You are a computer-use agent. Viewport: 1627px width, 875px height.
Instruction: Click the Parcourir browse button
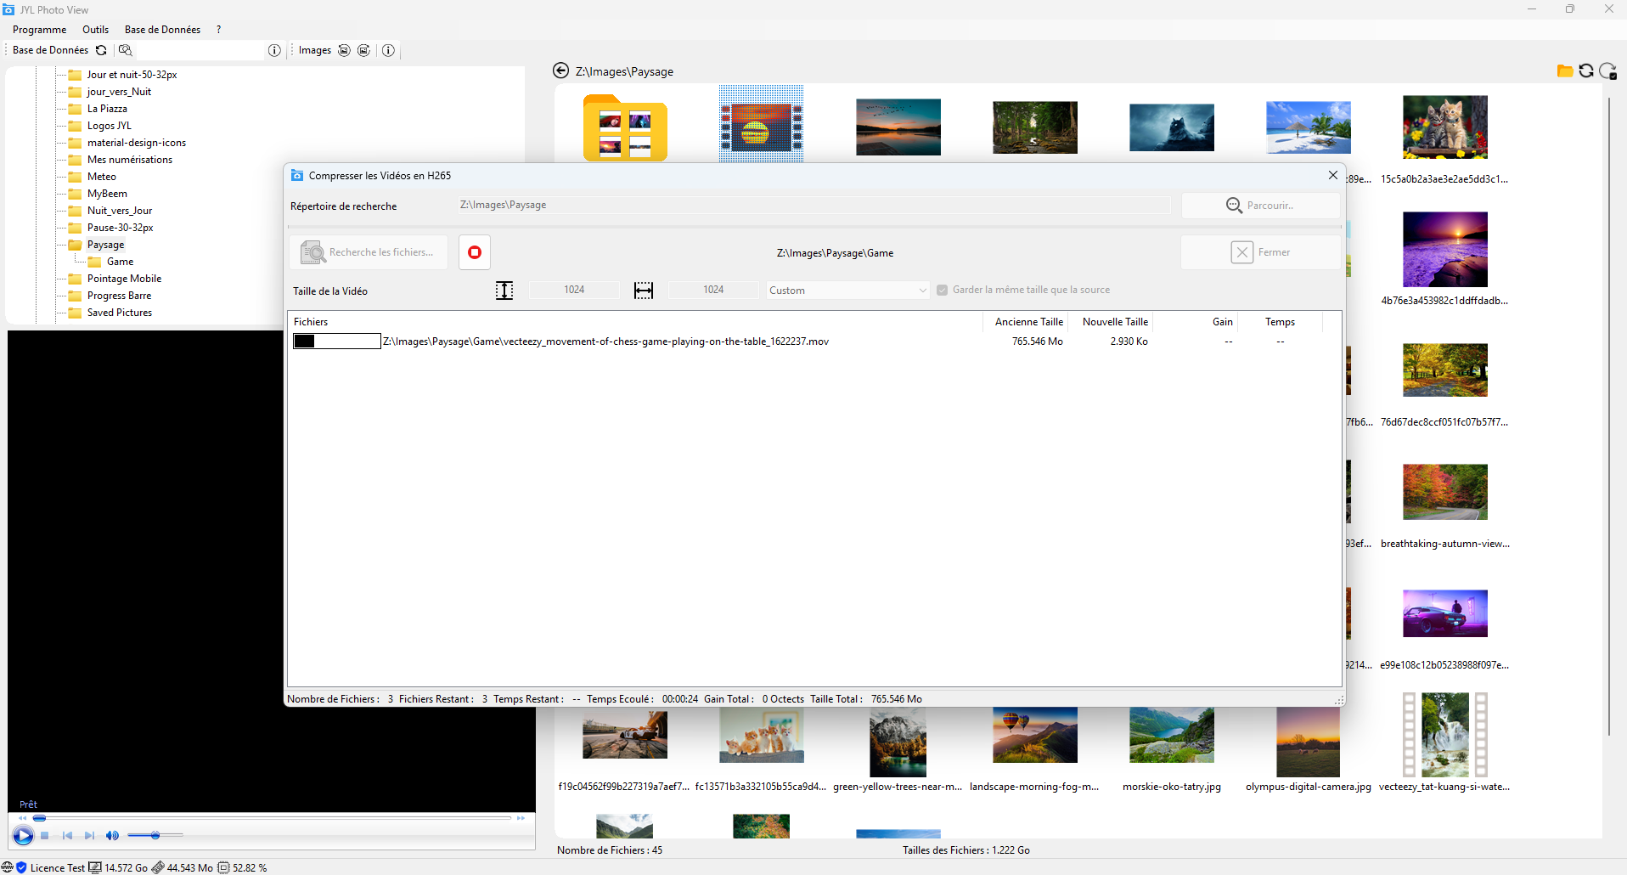point(1260,206)
